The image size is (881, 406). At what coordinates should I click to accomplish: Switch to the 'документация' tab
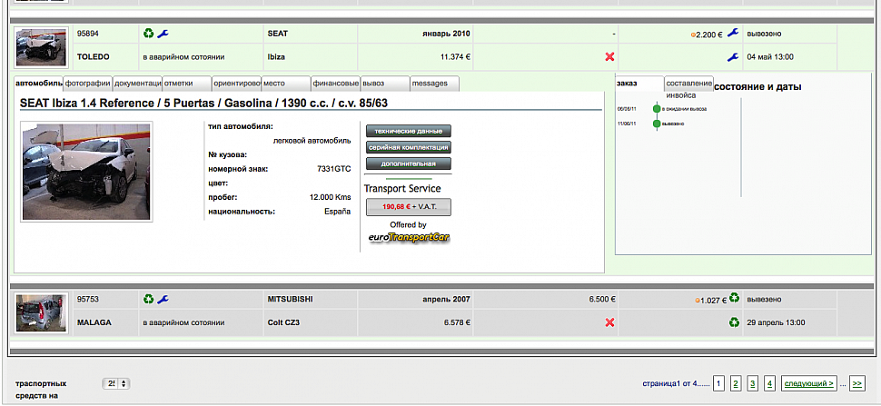pos(138,84)
